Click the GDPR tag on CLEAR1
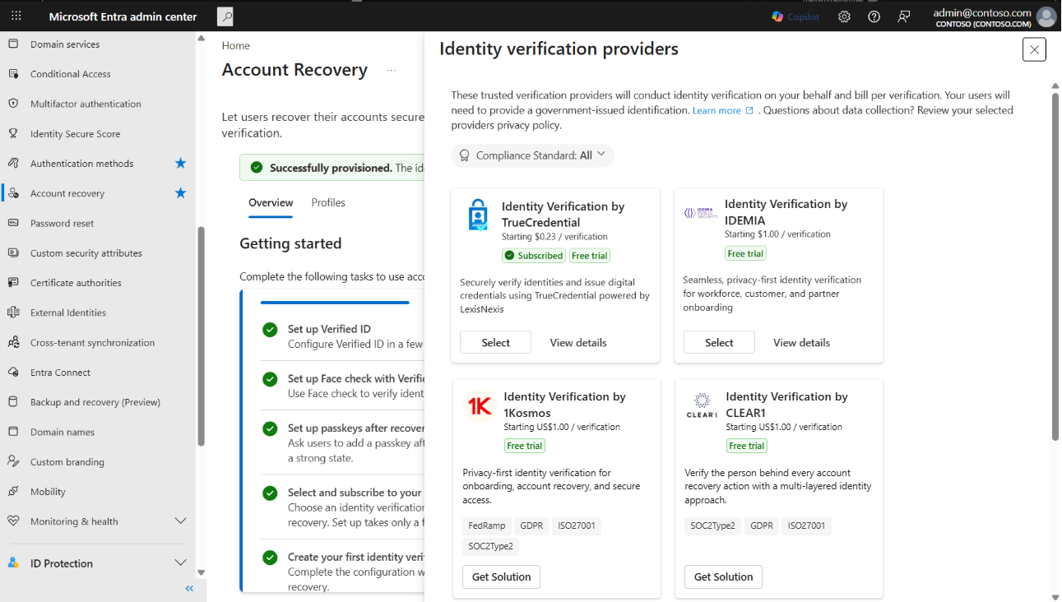 pyautogui.click(x=762, y=526)
